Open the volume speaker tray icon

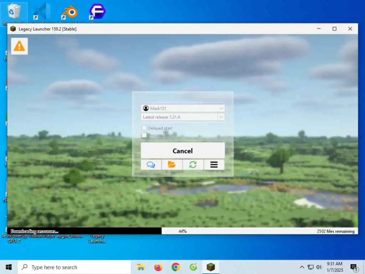[x=319, y=267]
